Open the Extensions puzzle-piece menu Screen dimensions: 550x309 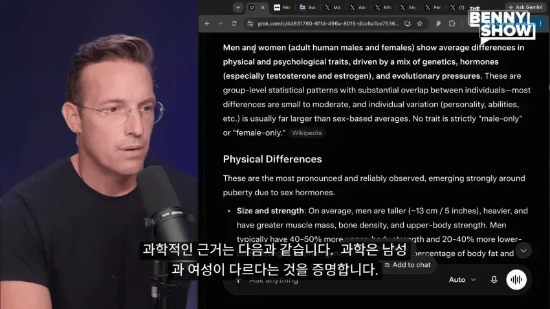(x=452, y=23)
